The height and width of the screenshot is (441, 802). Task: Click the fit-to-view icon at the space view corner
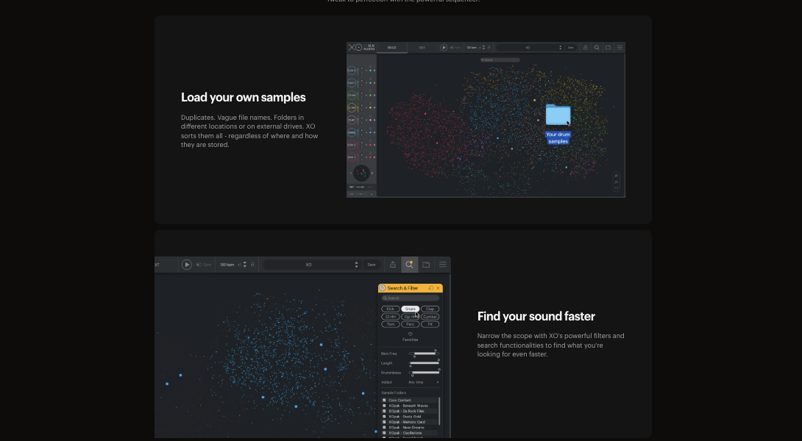point(617,188)
